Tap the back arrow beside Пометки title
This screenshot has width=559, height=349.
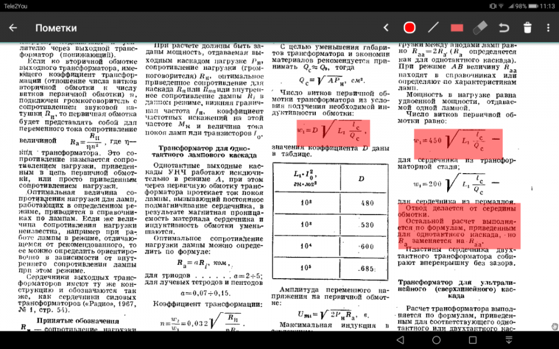point(13,27)
